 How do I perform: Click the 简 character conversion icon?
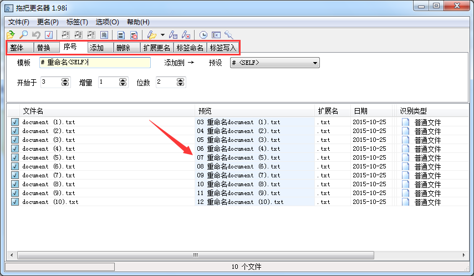coord(104,35)
